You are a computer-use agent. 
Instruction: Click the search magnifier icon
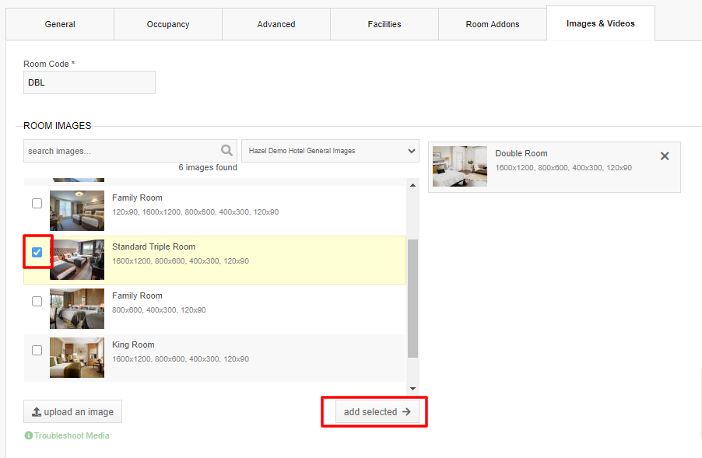coord(226,150)
